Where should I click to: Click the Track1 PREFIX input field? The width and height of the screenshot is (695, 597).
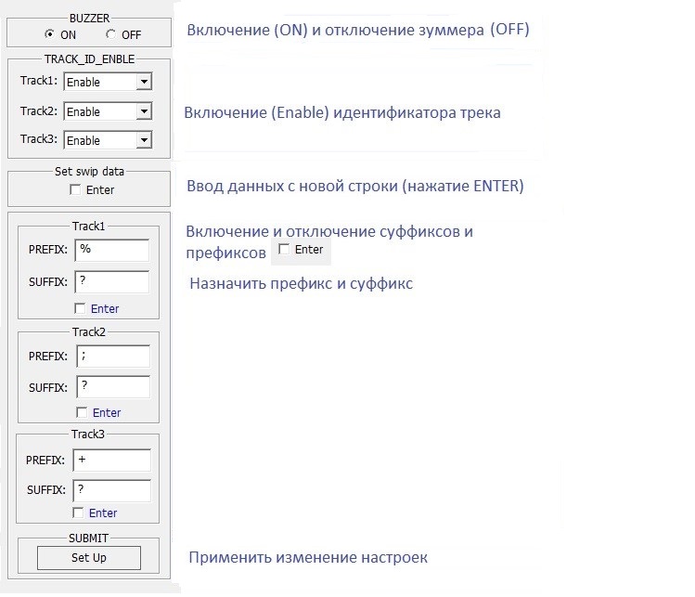pos(112,250)
